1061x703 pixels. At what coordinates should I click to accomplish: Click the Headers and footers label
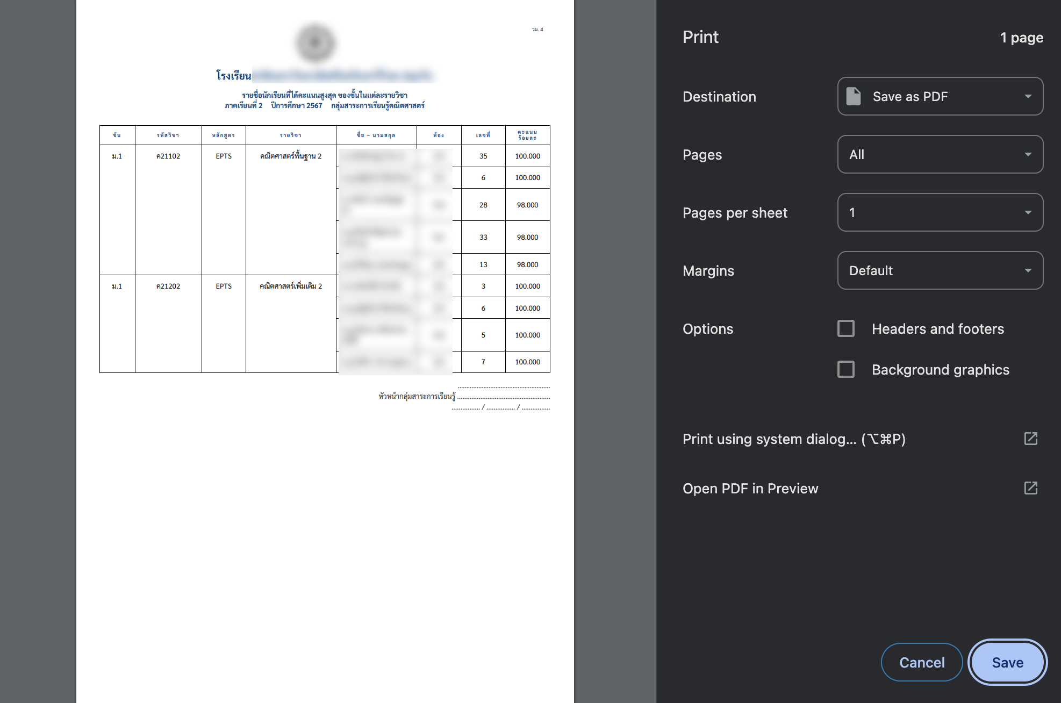click(x=937, y=329)
